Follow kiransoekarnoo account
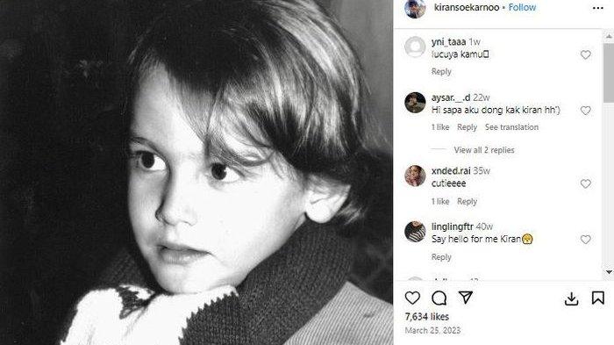The height and width of the screenshot is (345, 614). pyautogui.click(x=522, y=7)
